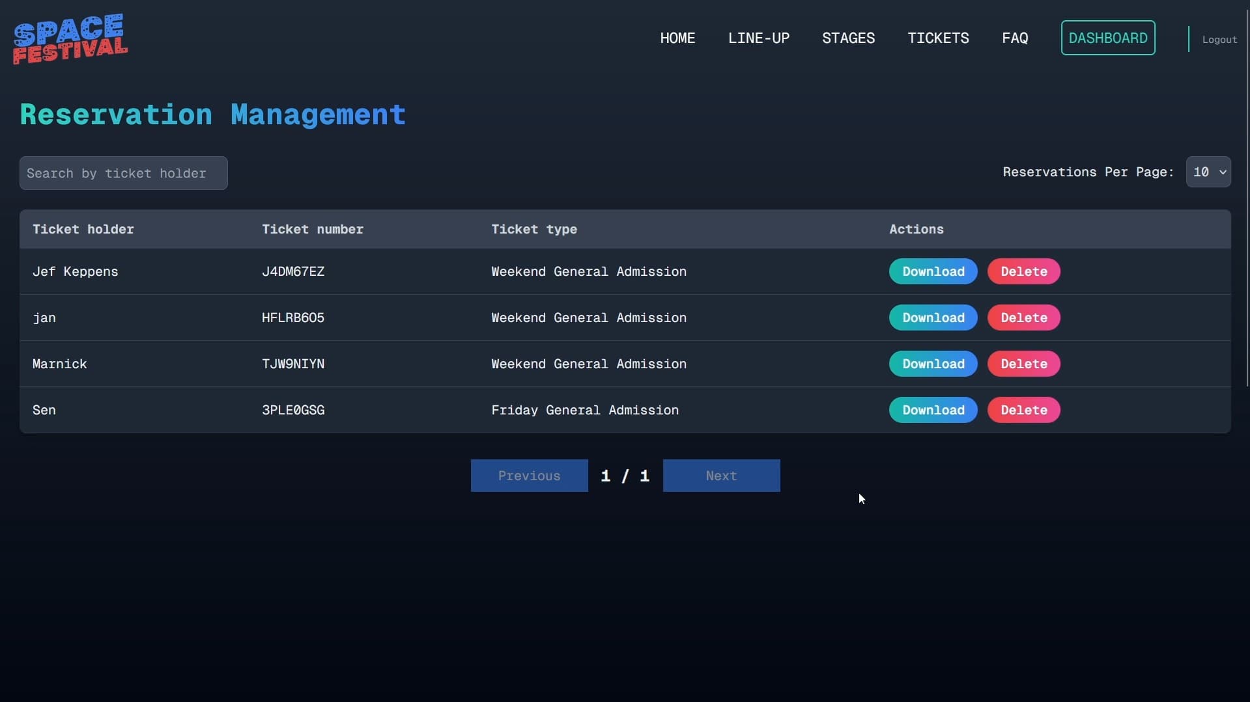Download Marnick's ticket
Screen dimensions: 1250x702
(933, 364)
